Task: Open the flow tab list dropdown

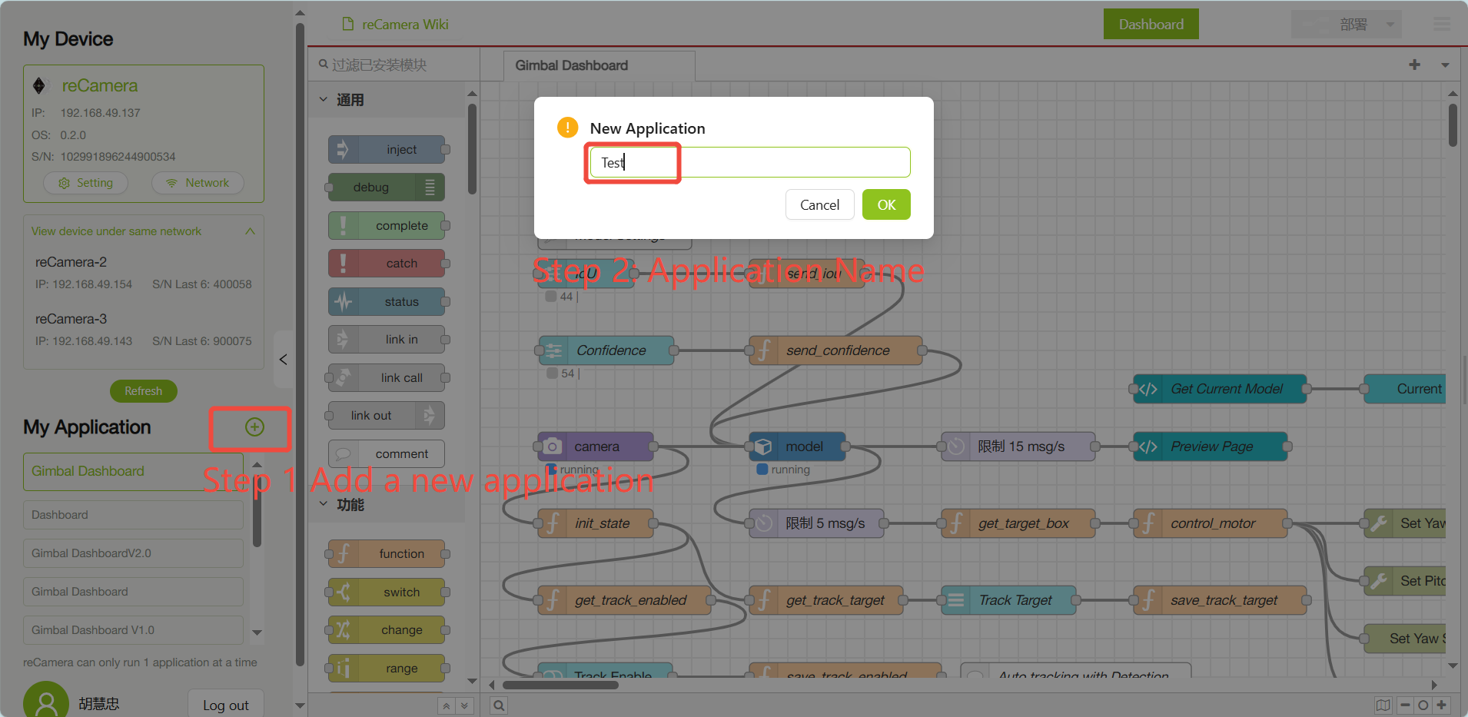Action: point(1445,65)
